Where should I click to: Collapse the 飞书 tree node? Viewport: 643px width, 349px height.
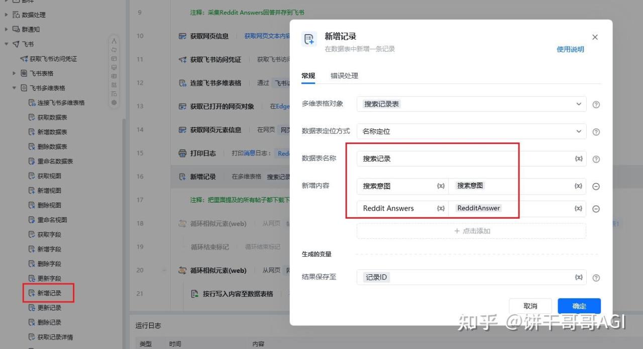(x=6, y=44)
